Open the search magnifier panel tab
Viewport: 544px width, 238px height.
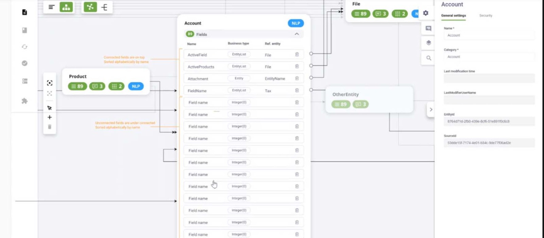click(x=429, y=58)
